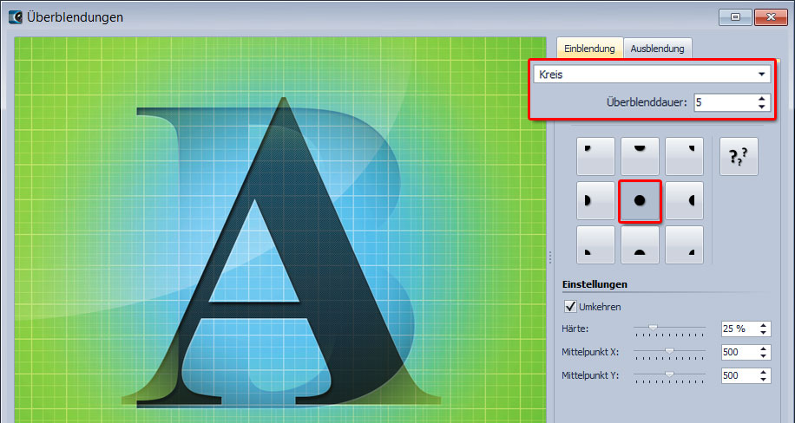Select the bottom-right corner circle origin
This screenshot has width=795, height=423.
[684, 244]
